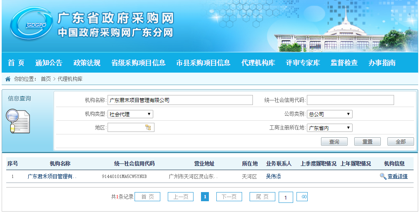Open the 广东君禾项目管理有.. agency link
Screen dimensions: 419x212
coord(52,176)
